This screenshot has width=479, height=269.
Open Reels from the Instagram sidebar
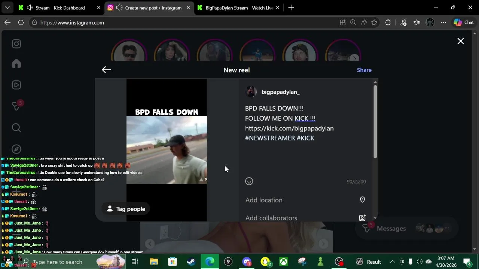tap(16, 85)
